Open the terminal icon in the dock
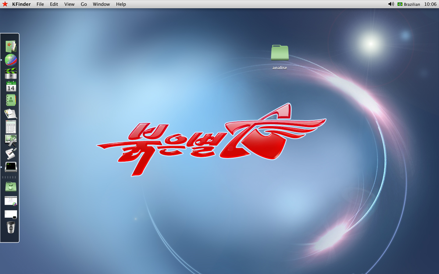This screenshot has width=439, height=274. (x=11, y=167)
